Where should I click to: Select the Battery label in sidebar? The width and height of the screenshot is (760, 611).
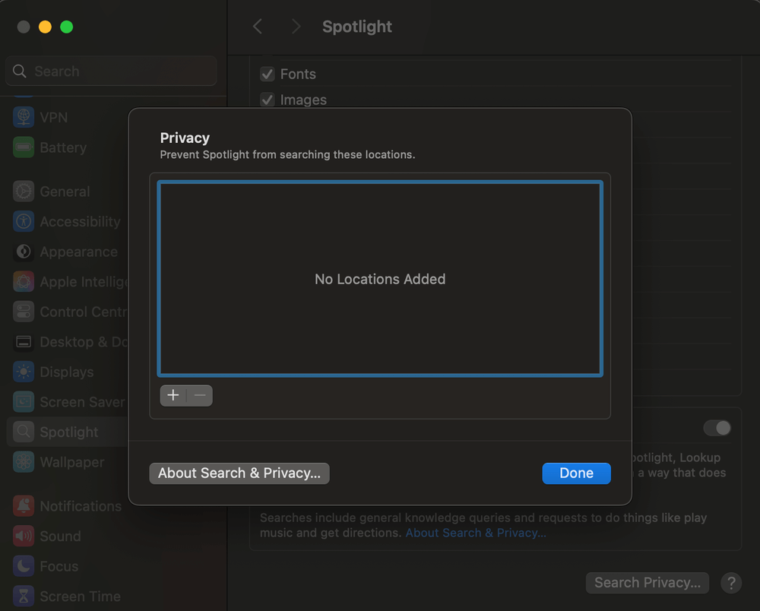pos(64,147)
